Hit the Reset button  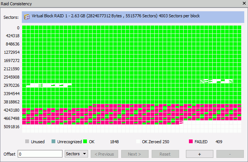coord(165,154)
